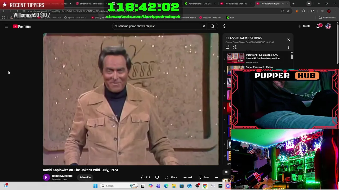Expand All Bookmarks folder

point(328,18)
